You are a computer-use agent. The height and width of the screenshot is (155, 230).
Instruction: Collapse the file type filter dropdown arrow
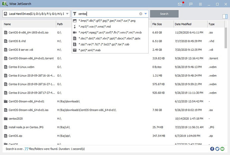pos(146,14)
